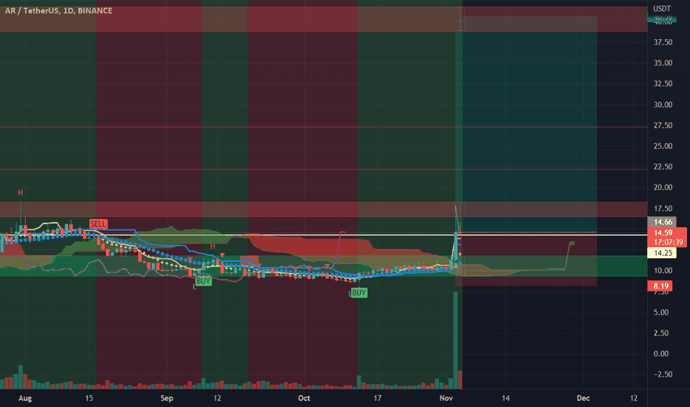Select the BUY signal label near September 12

click(204, 280)
